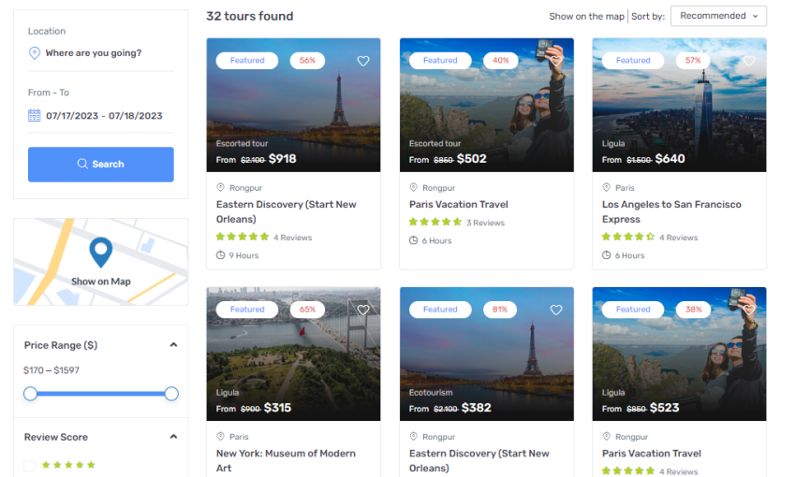Collapse the Price Range section
This screenshot has width=796, height=477.
pyautogui.click(x=173, y=345)
